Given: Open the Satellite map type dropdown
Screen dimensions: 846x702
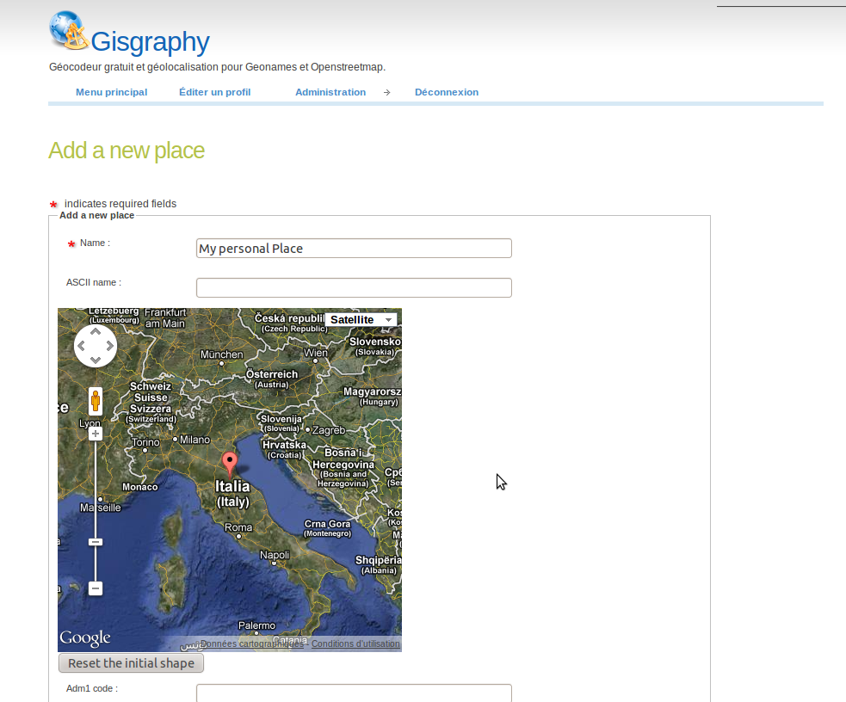Looking at the screenshot, I should click(361, 320).
